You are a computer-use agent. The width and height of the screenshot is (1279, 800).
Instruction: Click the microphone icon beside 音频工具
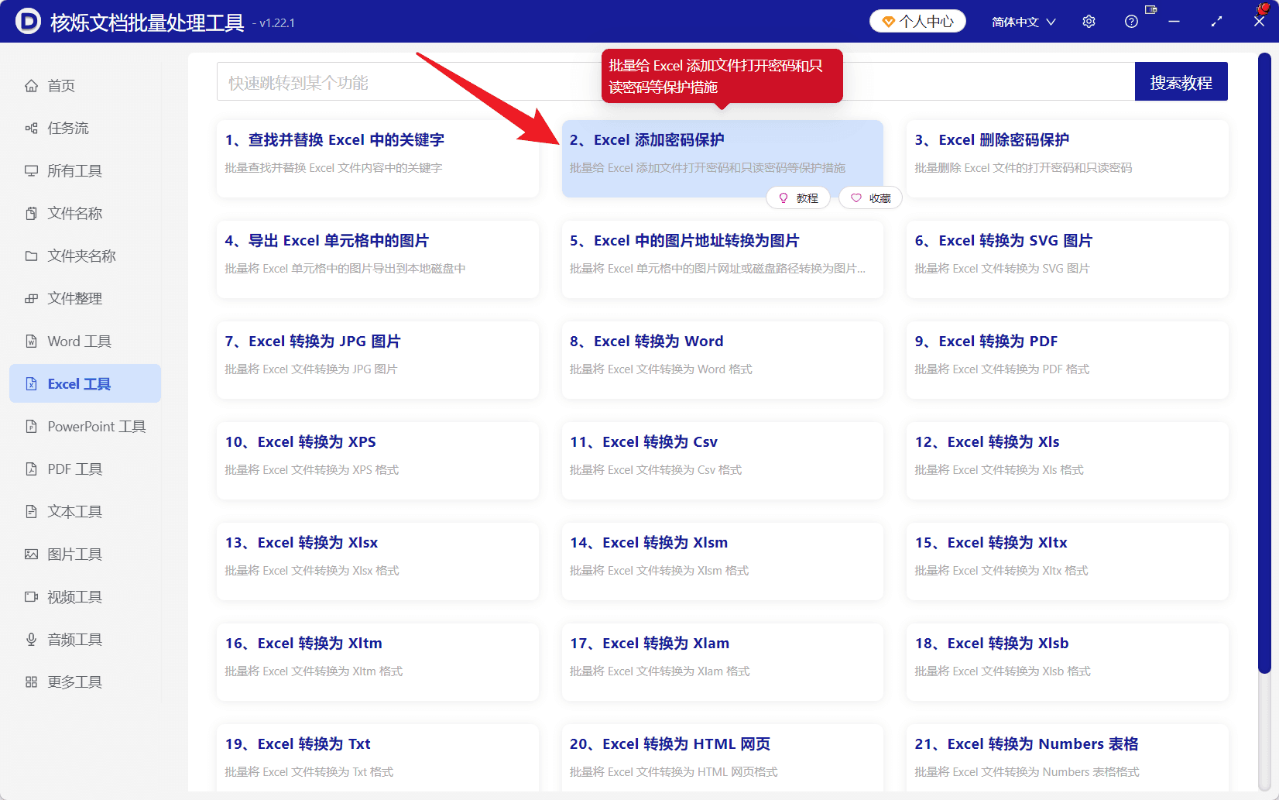31,640
